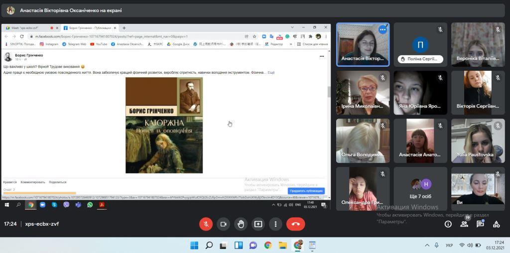Select Поліна Сергі... participant tile
The image size is (510, 253).
coord(420,45)
